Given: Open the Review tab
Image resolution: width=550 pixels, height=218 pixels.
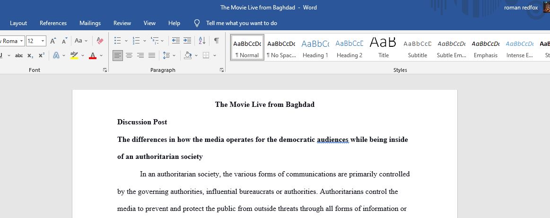Looking at the screenshot, I should (x=122, y=23).
